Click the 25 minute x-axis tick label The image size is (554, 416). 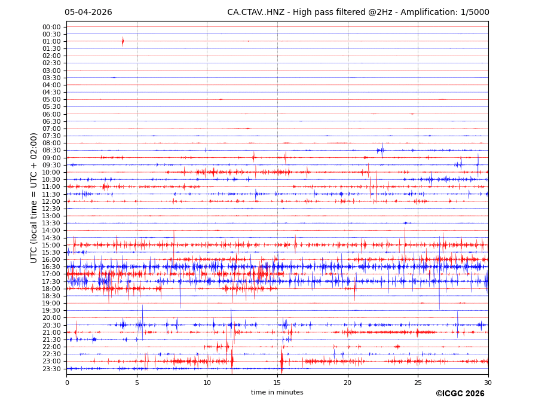click(x=418, y=383)
